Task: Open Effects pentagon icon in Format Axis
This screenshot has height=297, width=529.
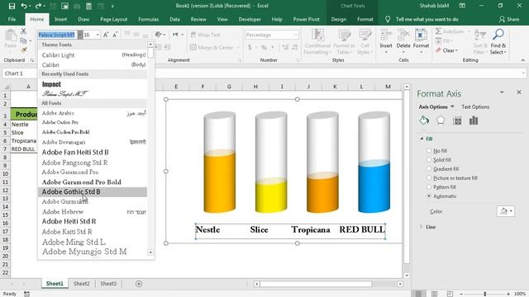Action: pyautogui.click(x=441, y=120)
